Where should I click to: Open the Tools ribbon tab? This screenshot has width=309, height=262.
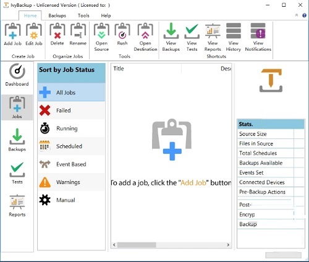pyautogui.click(x=83, y=15)
